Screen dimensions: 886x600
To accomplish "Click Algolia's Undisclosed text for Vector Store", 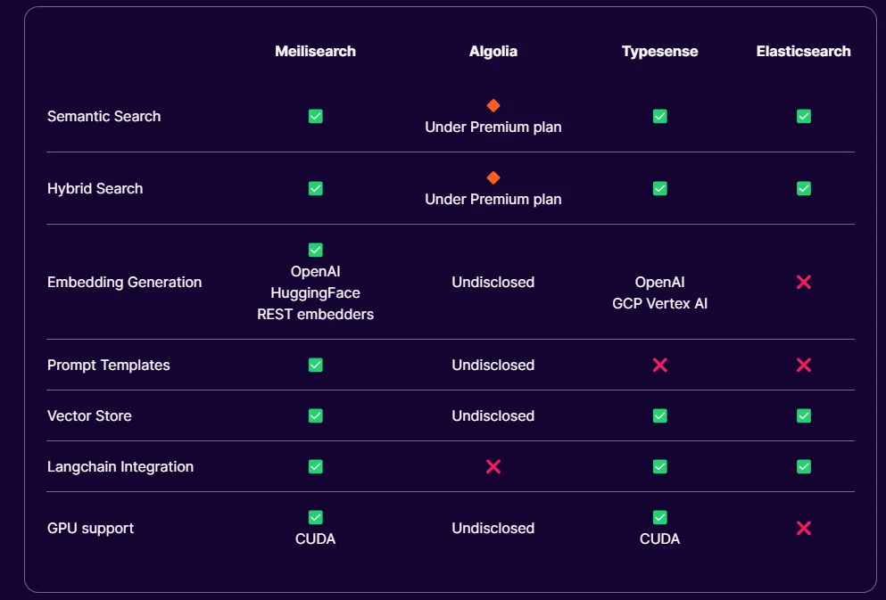I will click(493, 415).
